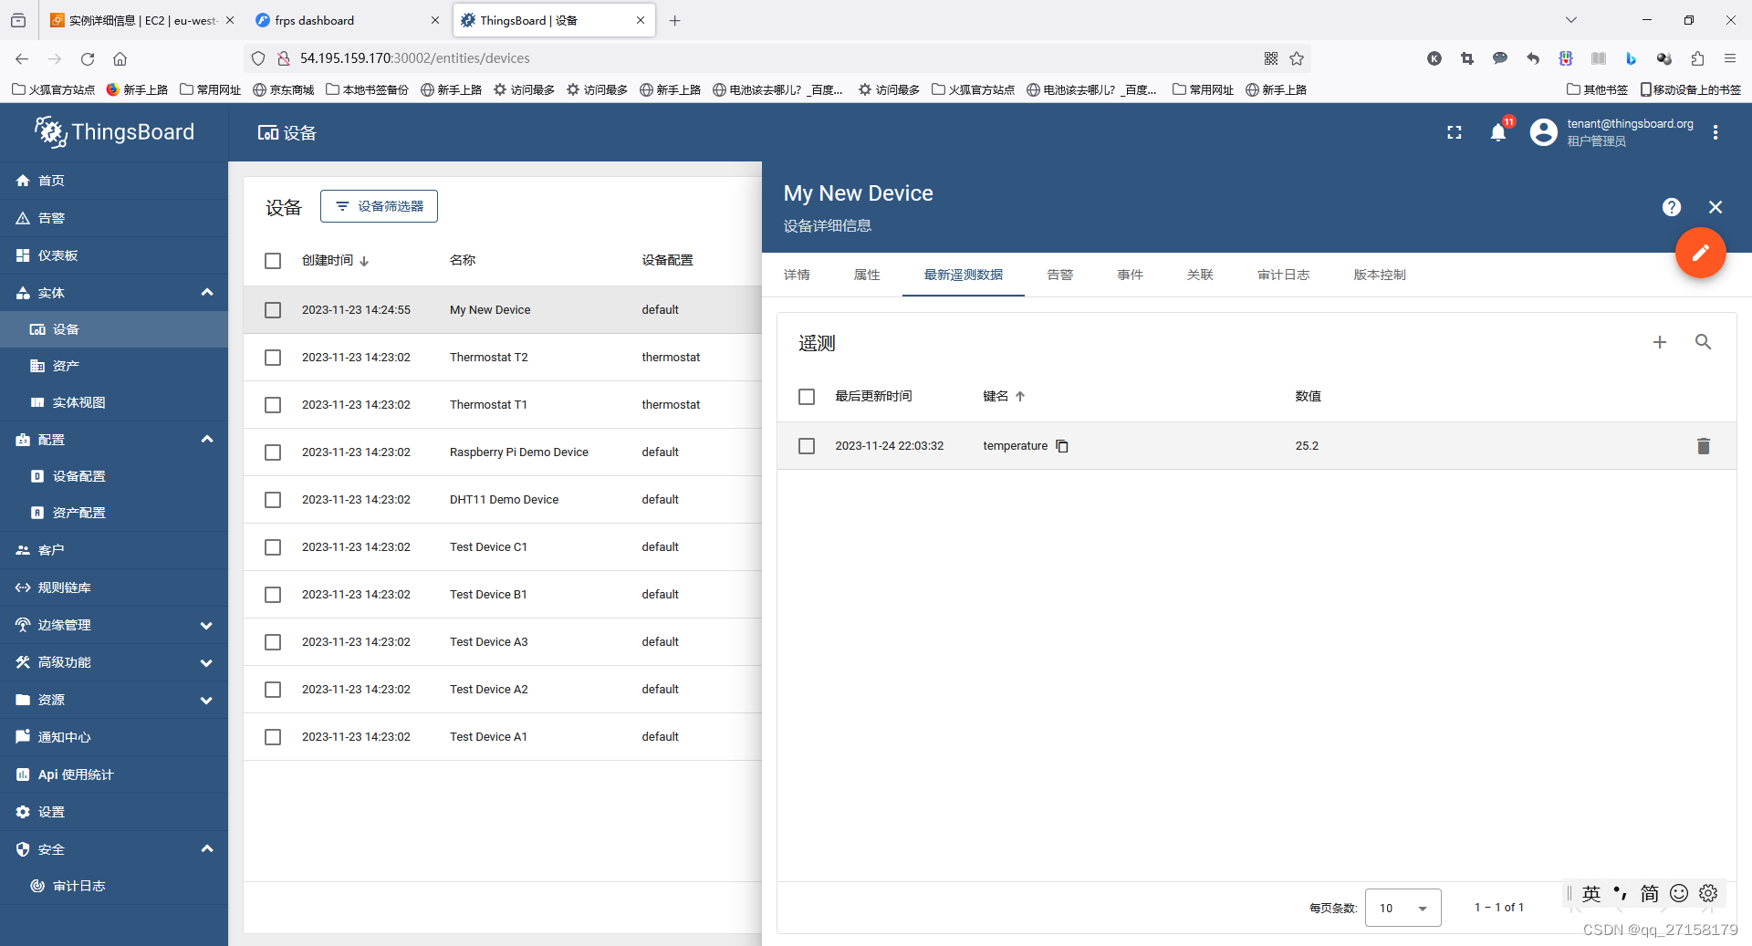This screenshot has width=1752, height=946.
Task: Check the Raspberry Pi Demo Device checkbox
Action: pyautogui.click(x=273, y=452)
